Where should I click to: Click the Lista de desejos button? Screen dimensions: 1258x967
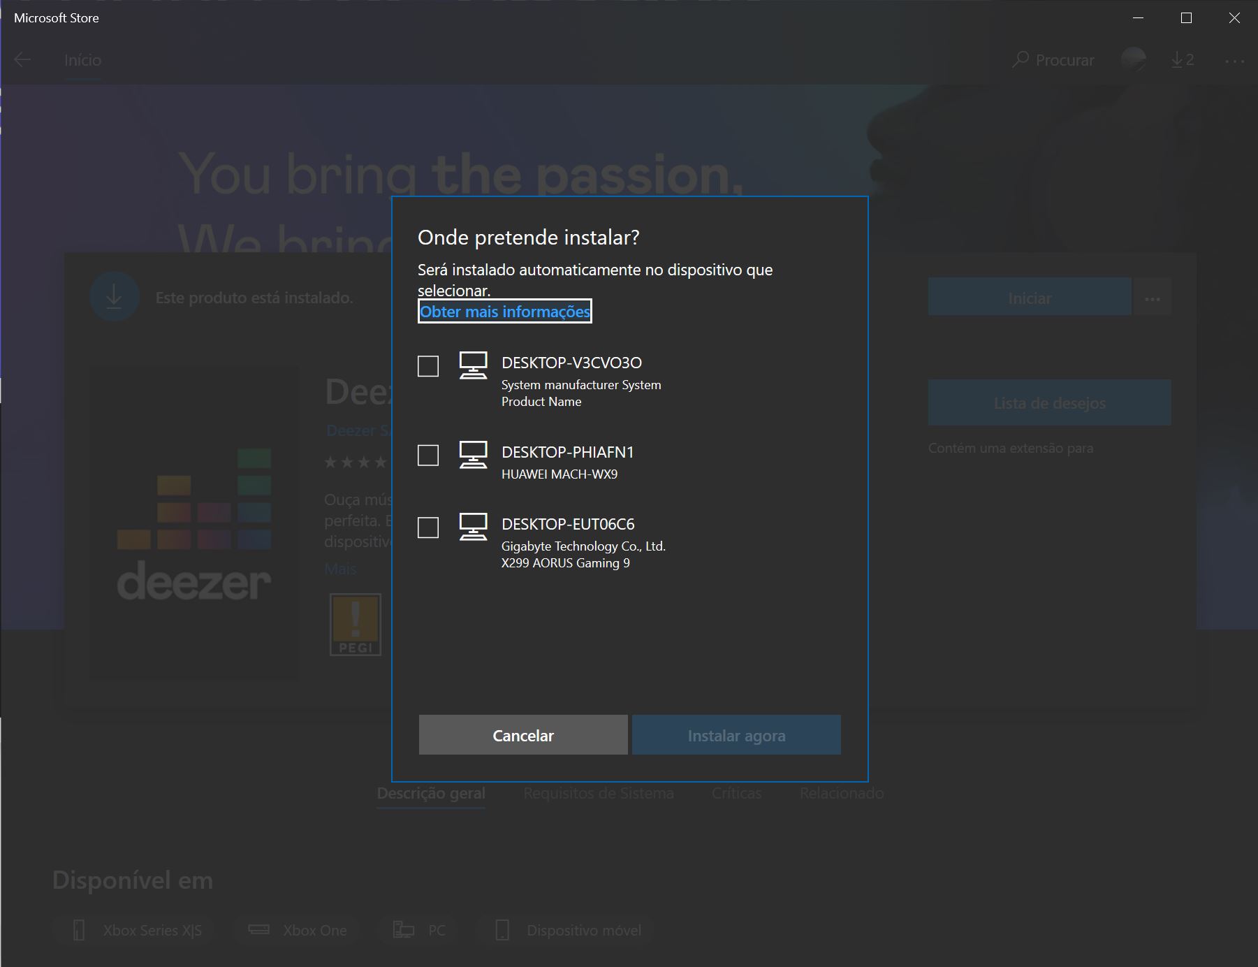pyautogui.click(x=1049, y=402)
